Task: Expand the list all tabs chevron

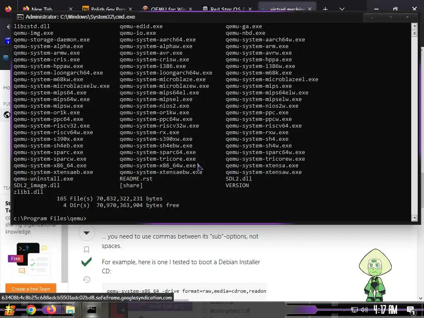Action: click(342, 9)
